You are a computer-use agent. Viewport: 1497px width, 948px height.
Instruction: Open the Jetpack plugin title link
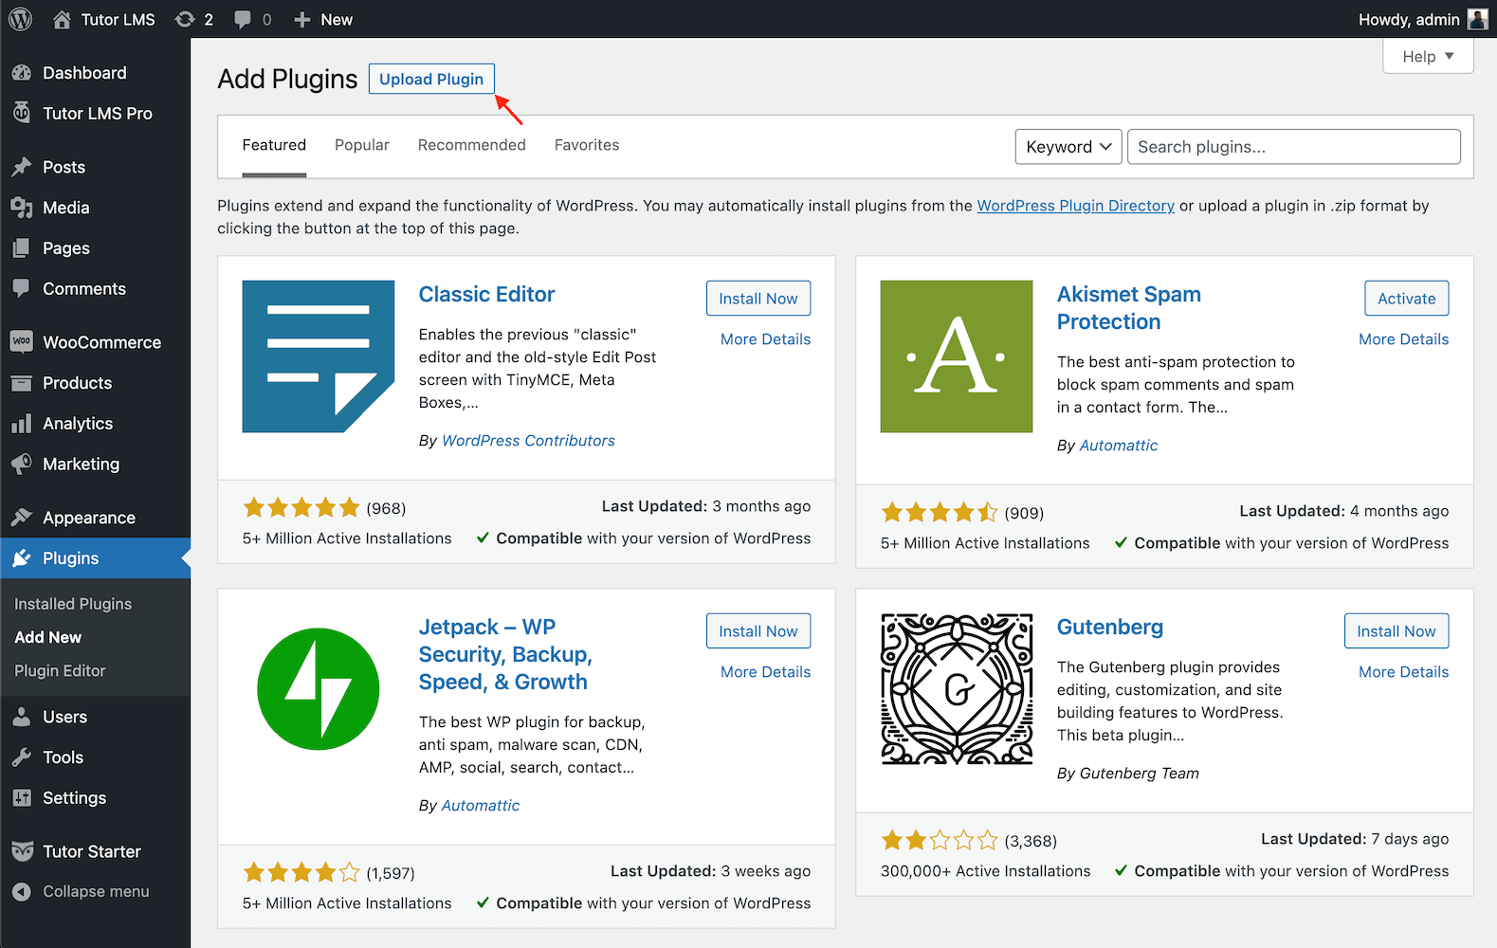click(x=505, y=654)
